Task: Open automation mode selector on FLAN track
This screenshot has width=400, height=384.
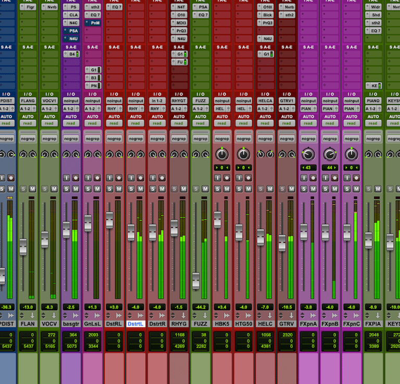Action: (28, 123)
